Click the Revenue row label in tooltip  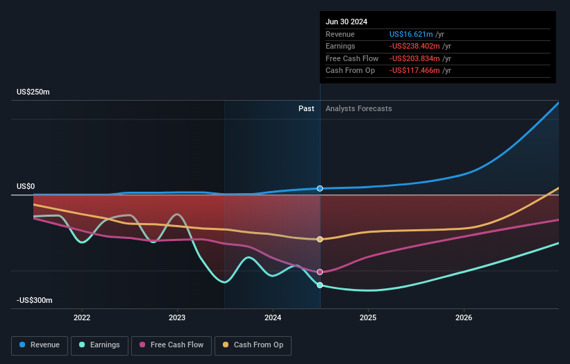(340, 34)
